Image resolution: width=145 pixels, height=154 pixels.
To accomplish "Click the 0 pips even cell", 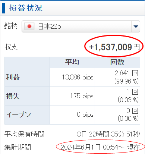I will coord(72,115).
